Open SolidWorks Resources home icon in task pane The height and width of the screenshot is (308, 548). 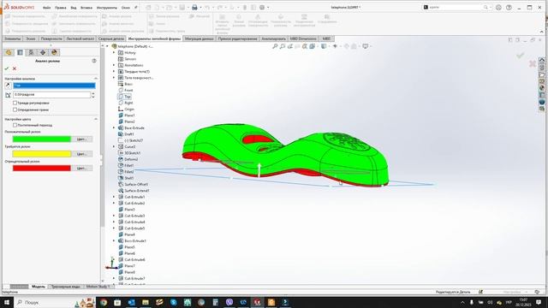tap(542, 61)
